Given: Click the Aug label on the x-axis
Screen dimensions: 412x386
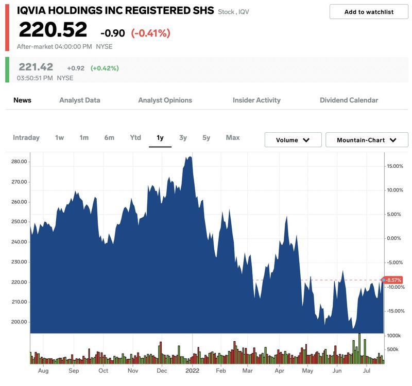Looking at the screenshot, I should (x=43, y=371).
